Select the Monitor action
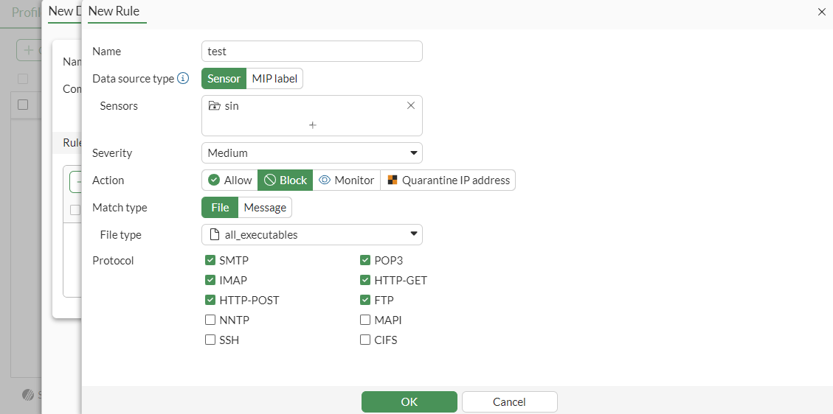Image resolution: width=833 pixels, height=414 pixels. [346, 180]
